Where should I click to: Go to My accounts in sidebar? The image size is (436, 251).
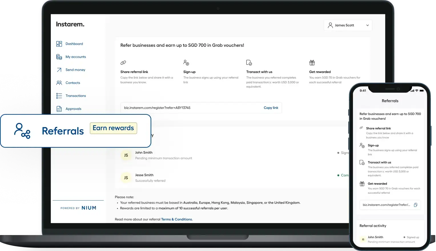point(76,57)
